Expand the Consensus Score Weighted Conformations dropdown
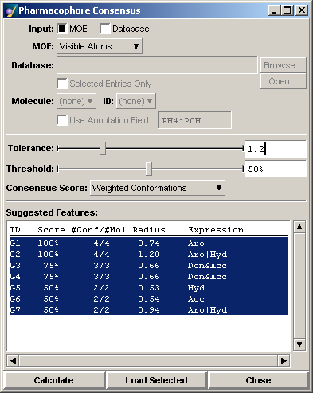 tap(158, 188)
